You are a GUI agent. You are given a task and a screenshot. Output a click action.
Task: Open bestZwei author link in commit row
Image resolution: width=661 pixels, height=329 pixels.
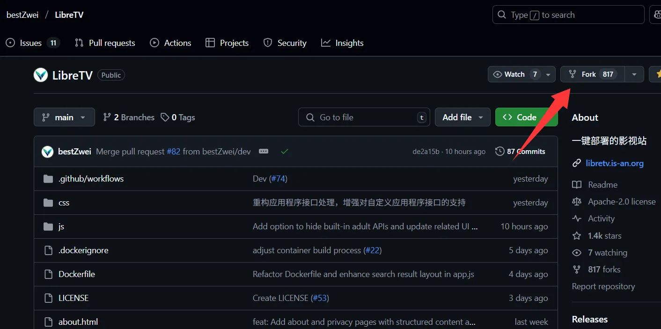74,152
